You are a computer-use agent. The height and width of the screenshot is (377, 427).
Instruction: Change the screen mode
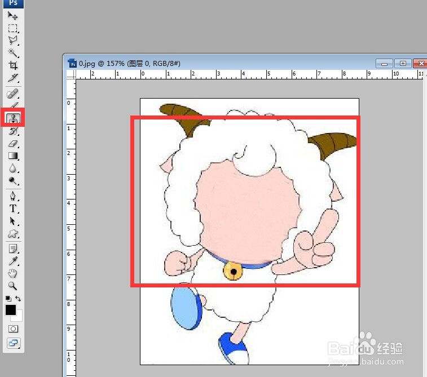13,343
